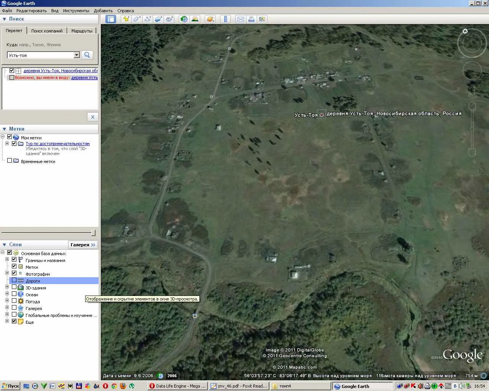This screenshot has height=391, width=489.
Task: Toggle sunlight across the landscape
Action: pyautogui.click(x=195, y=19)
